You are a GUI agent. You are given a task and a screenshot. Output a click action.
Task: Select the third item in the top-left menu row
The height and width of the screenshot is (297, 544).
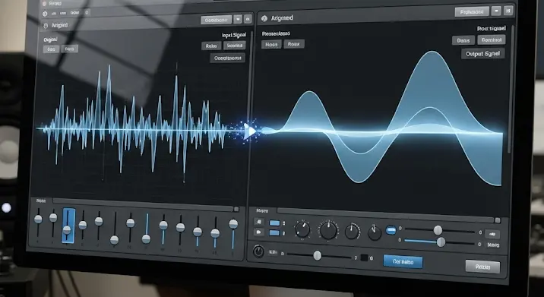(74, 13)
